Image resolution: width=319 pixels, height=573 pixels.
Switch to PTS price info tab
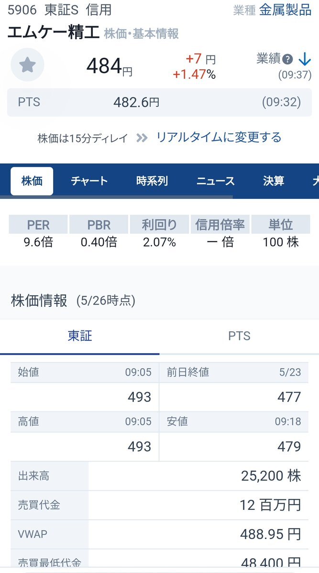tap(239, 336)
